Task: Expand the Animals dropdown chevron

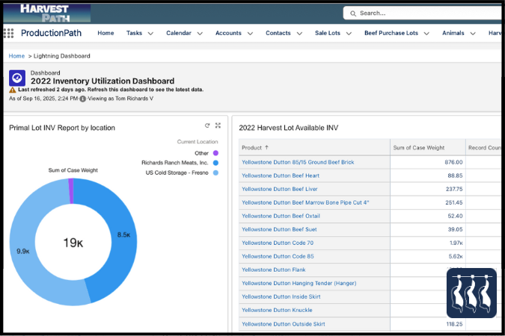Action: 473,34
